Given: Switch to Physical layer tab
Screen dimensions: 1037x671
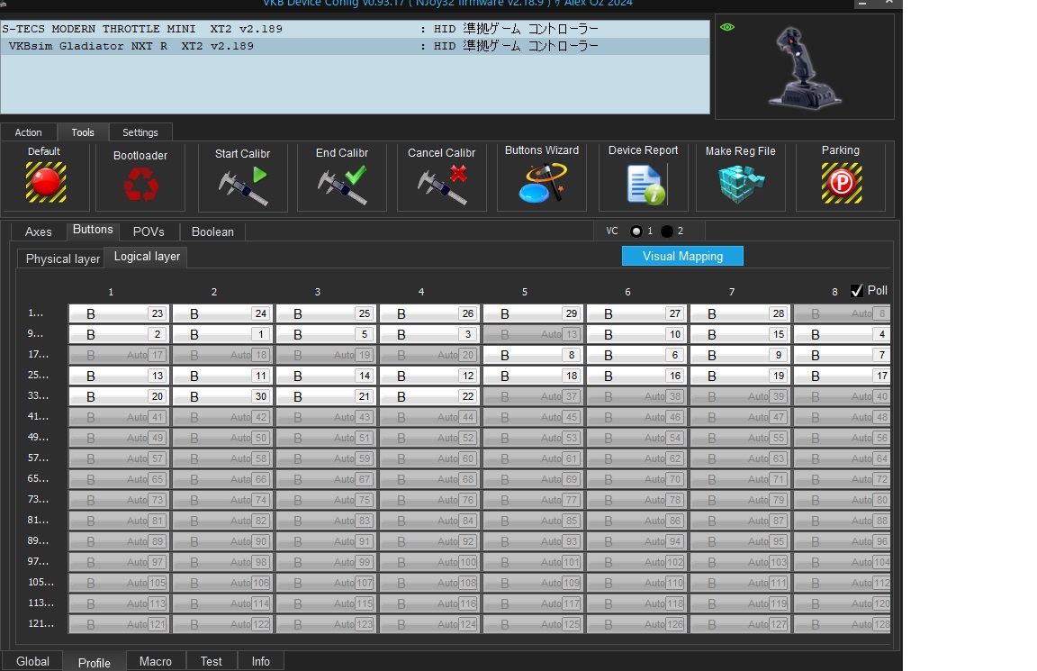Looking at the screenshot, I should pos(63,258).
